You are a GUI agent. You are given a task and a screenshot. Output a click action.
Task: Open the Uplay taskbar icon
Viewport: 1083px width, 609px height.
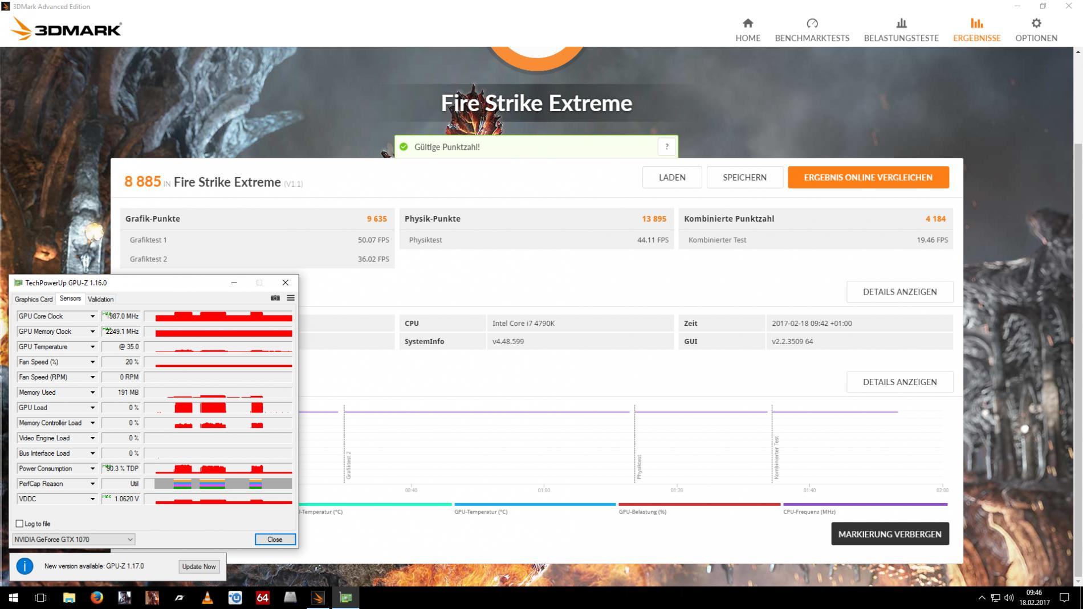[x=235, y=598]
